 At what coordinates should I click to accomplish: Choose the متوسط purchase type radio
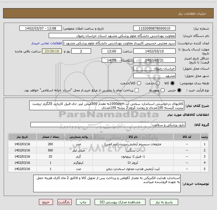coord(163,90)
